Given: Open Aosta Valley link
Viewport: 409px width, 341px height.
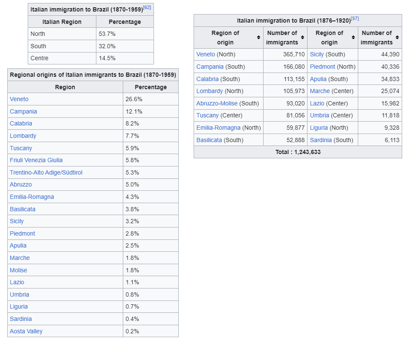Looking at the screenshot, I should point(26,331).
